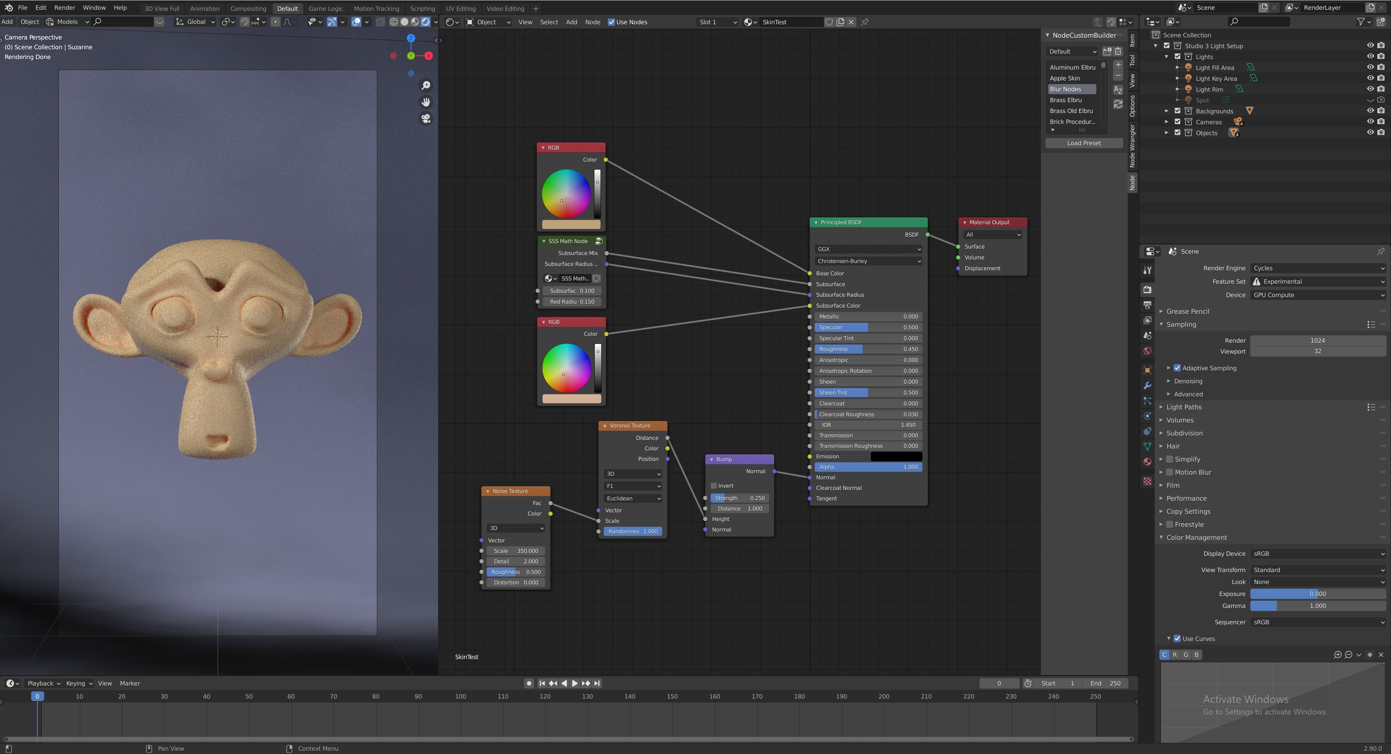Open the Render menu in top bar
The image size is (1391, 754).
(64, 8)
